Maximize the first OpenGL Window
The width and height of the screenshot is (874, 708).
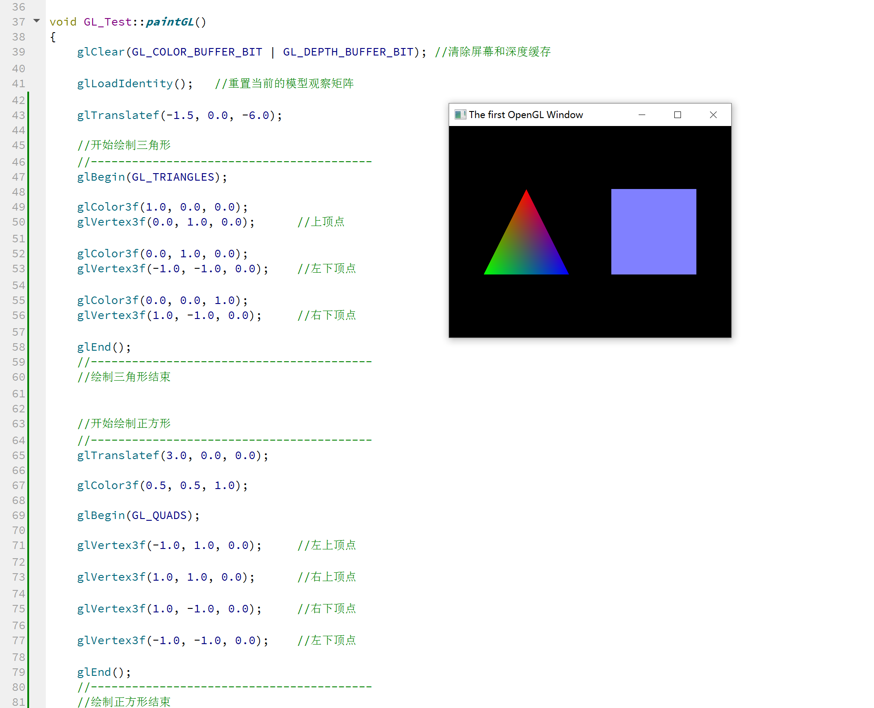coord(677,115)
